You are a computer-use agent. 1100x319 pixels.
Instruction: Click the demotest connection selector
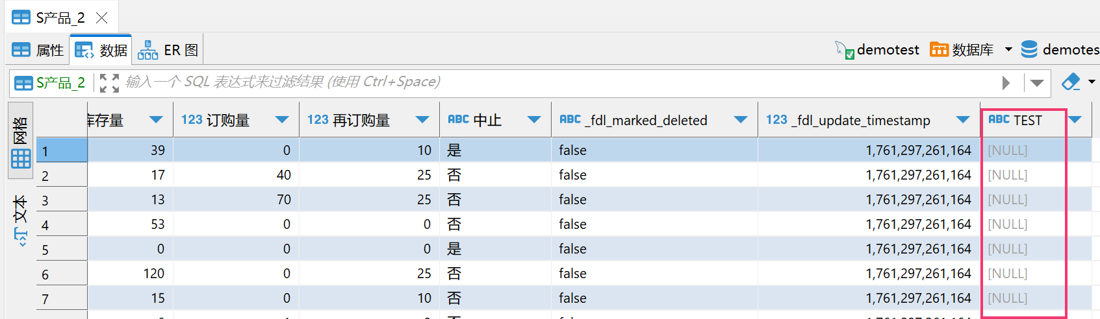tap(877, 50)
